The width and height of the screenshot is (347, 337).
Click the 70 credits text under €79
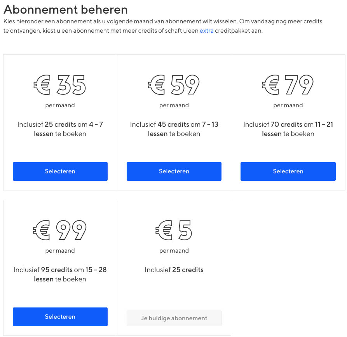point(288,129)
